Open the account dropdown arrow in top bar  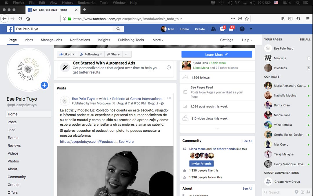(251, 29)
